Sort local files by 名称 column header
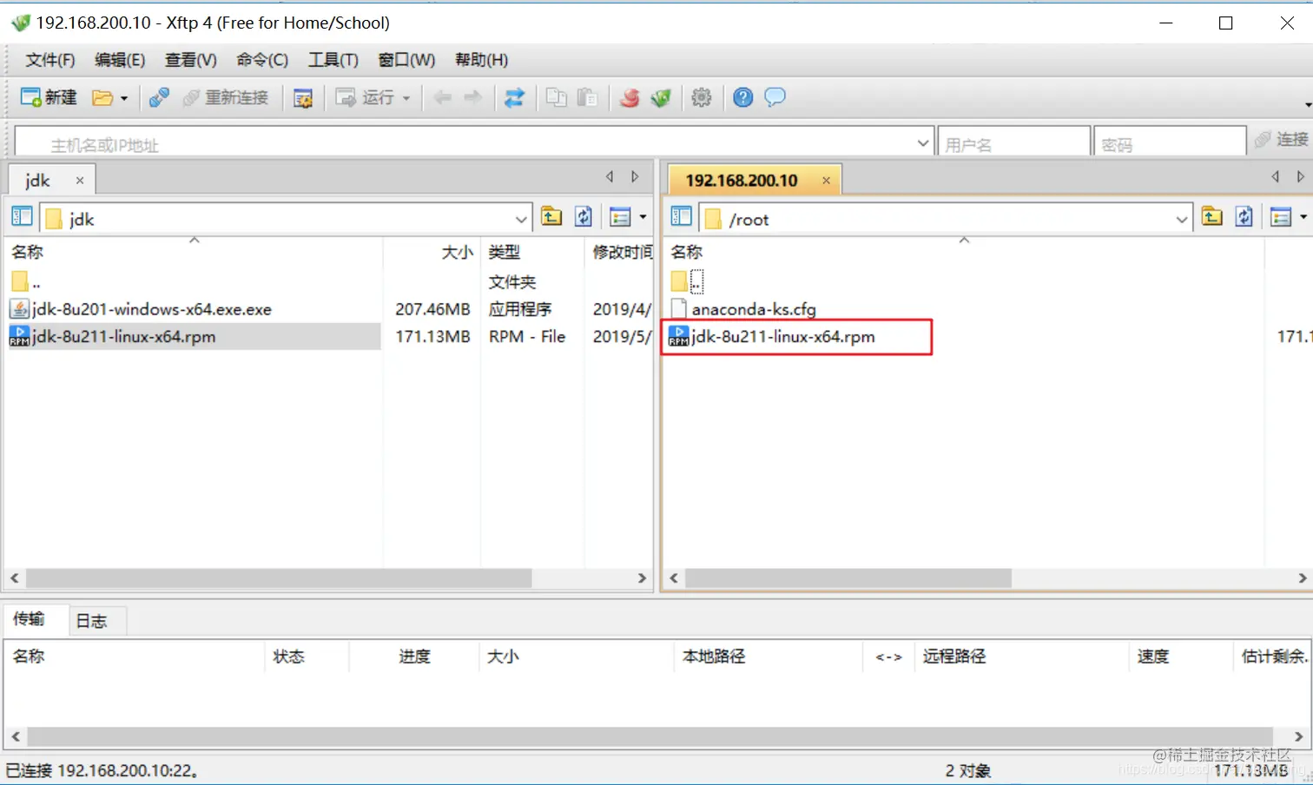Image resolution: width=1313 pixels, height=785 pixels. coord(194,252)
